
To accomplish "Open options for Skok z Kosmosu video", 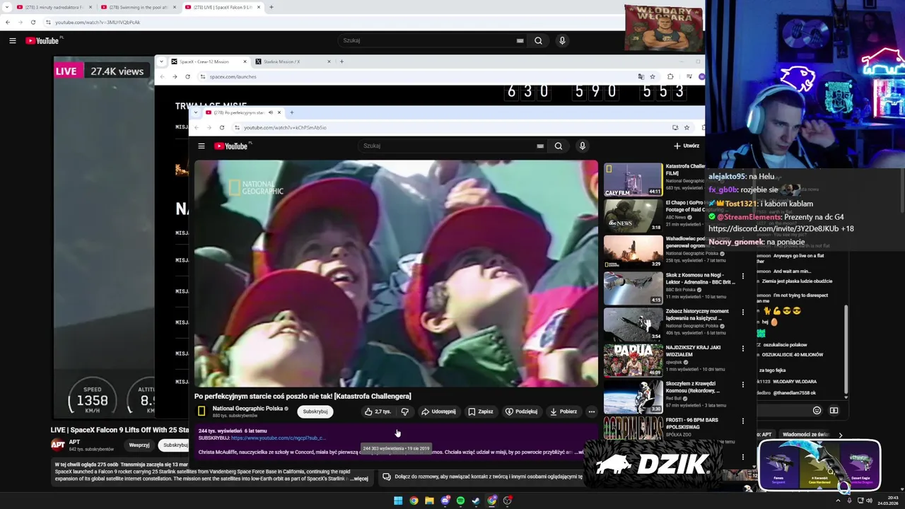I will click(x=742, y=276).
